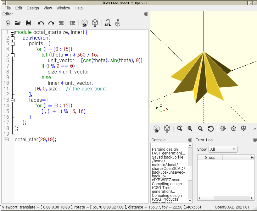Click Error-Log horizontal scrollbar right arrow

[252, 198]
